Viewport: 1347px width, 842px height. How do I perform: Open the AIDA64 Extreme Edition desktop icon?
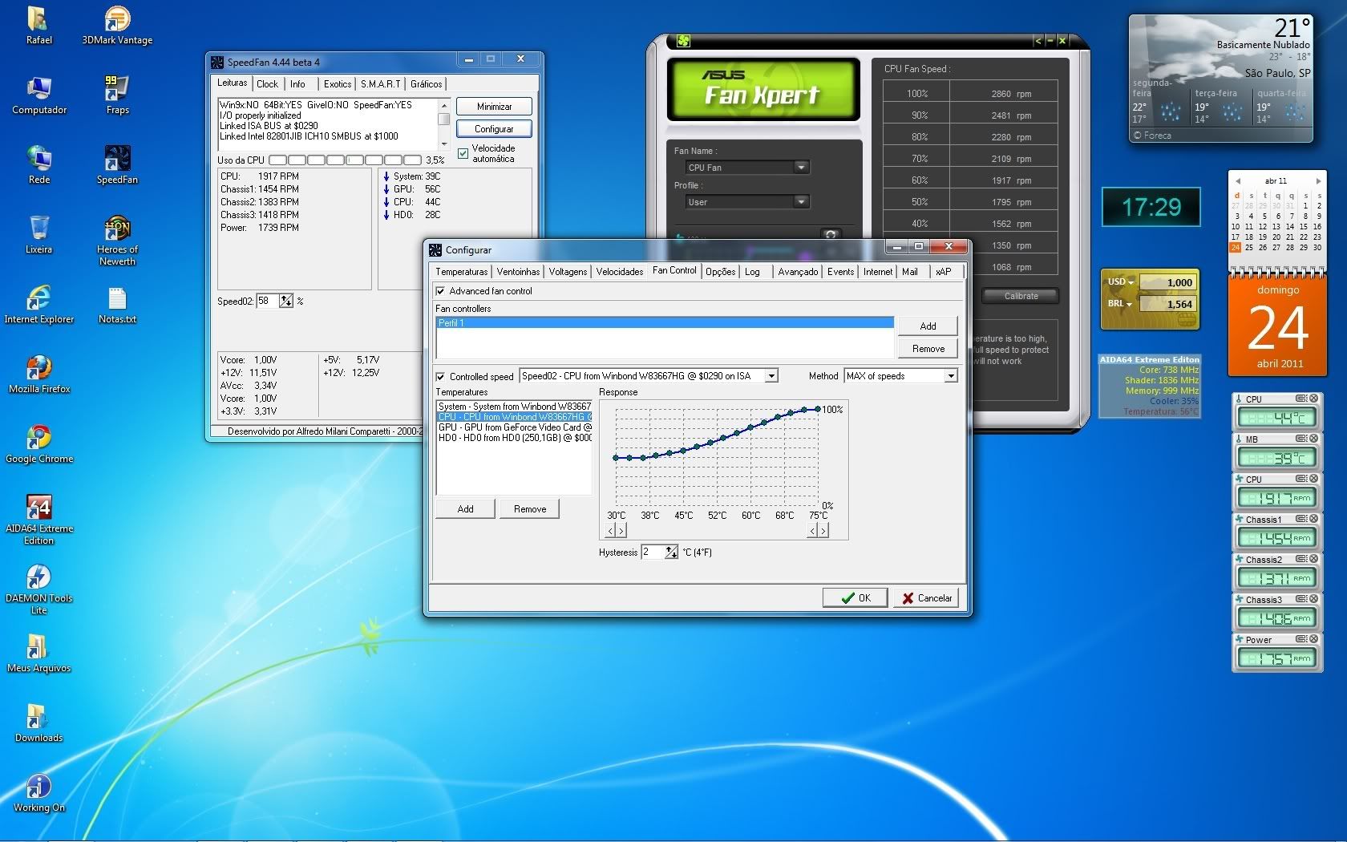tap(38, 520)
